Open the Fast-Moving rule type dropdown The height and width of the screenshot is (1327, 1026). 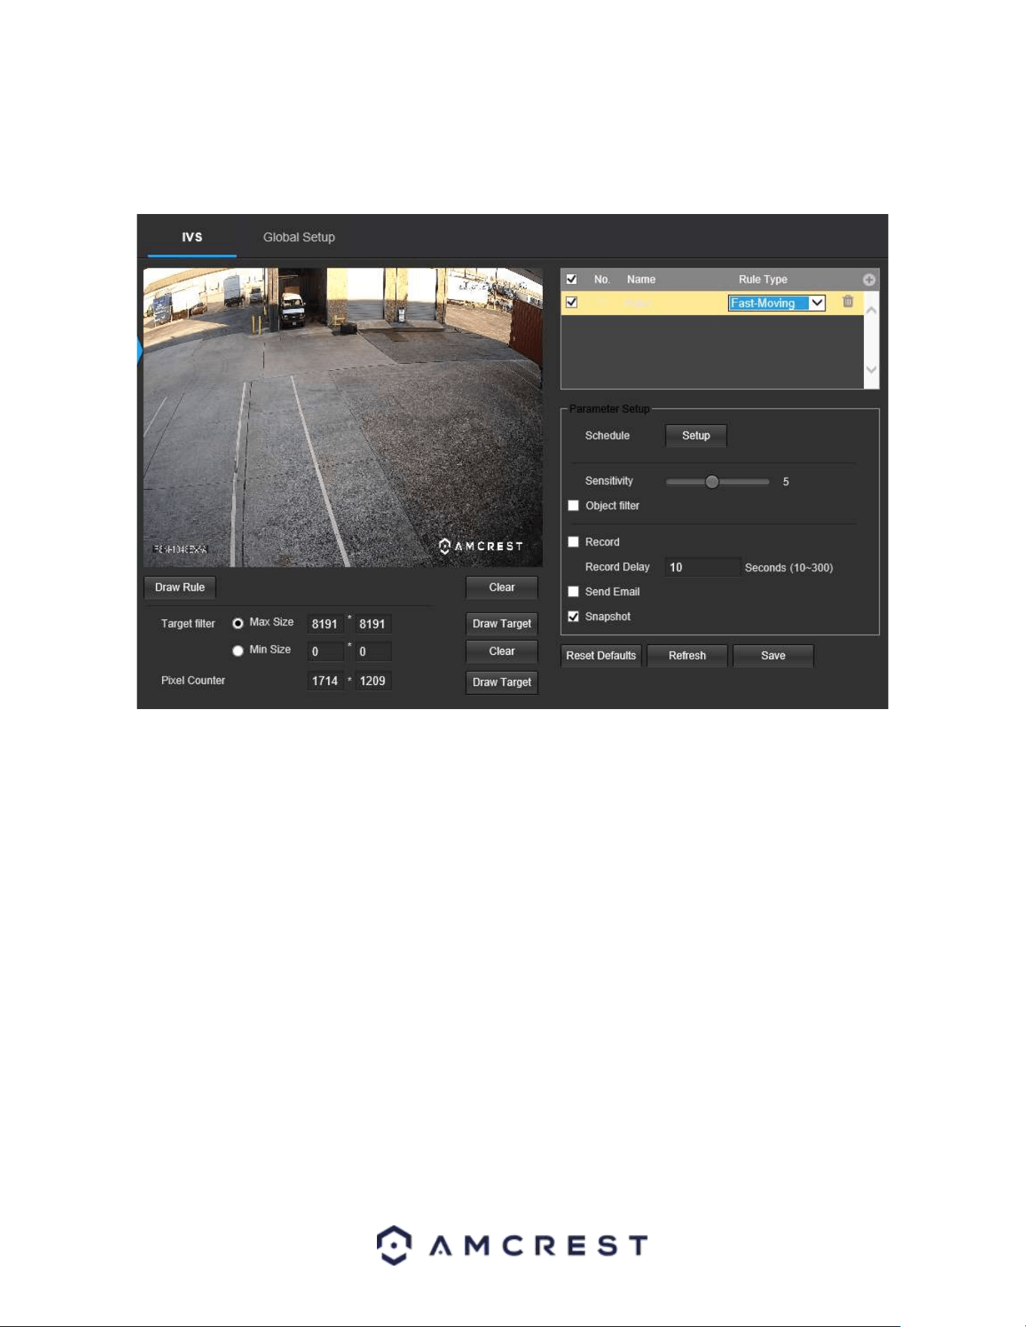click(776, 303)
